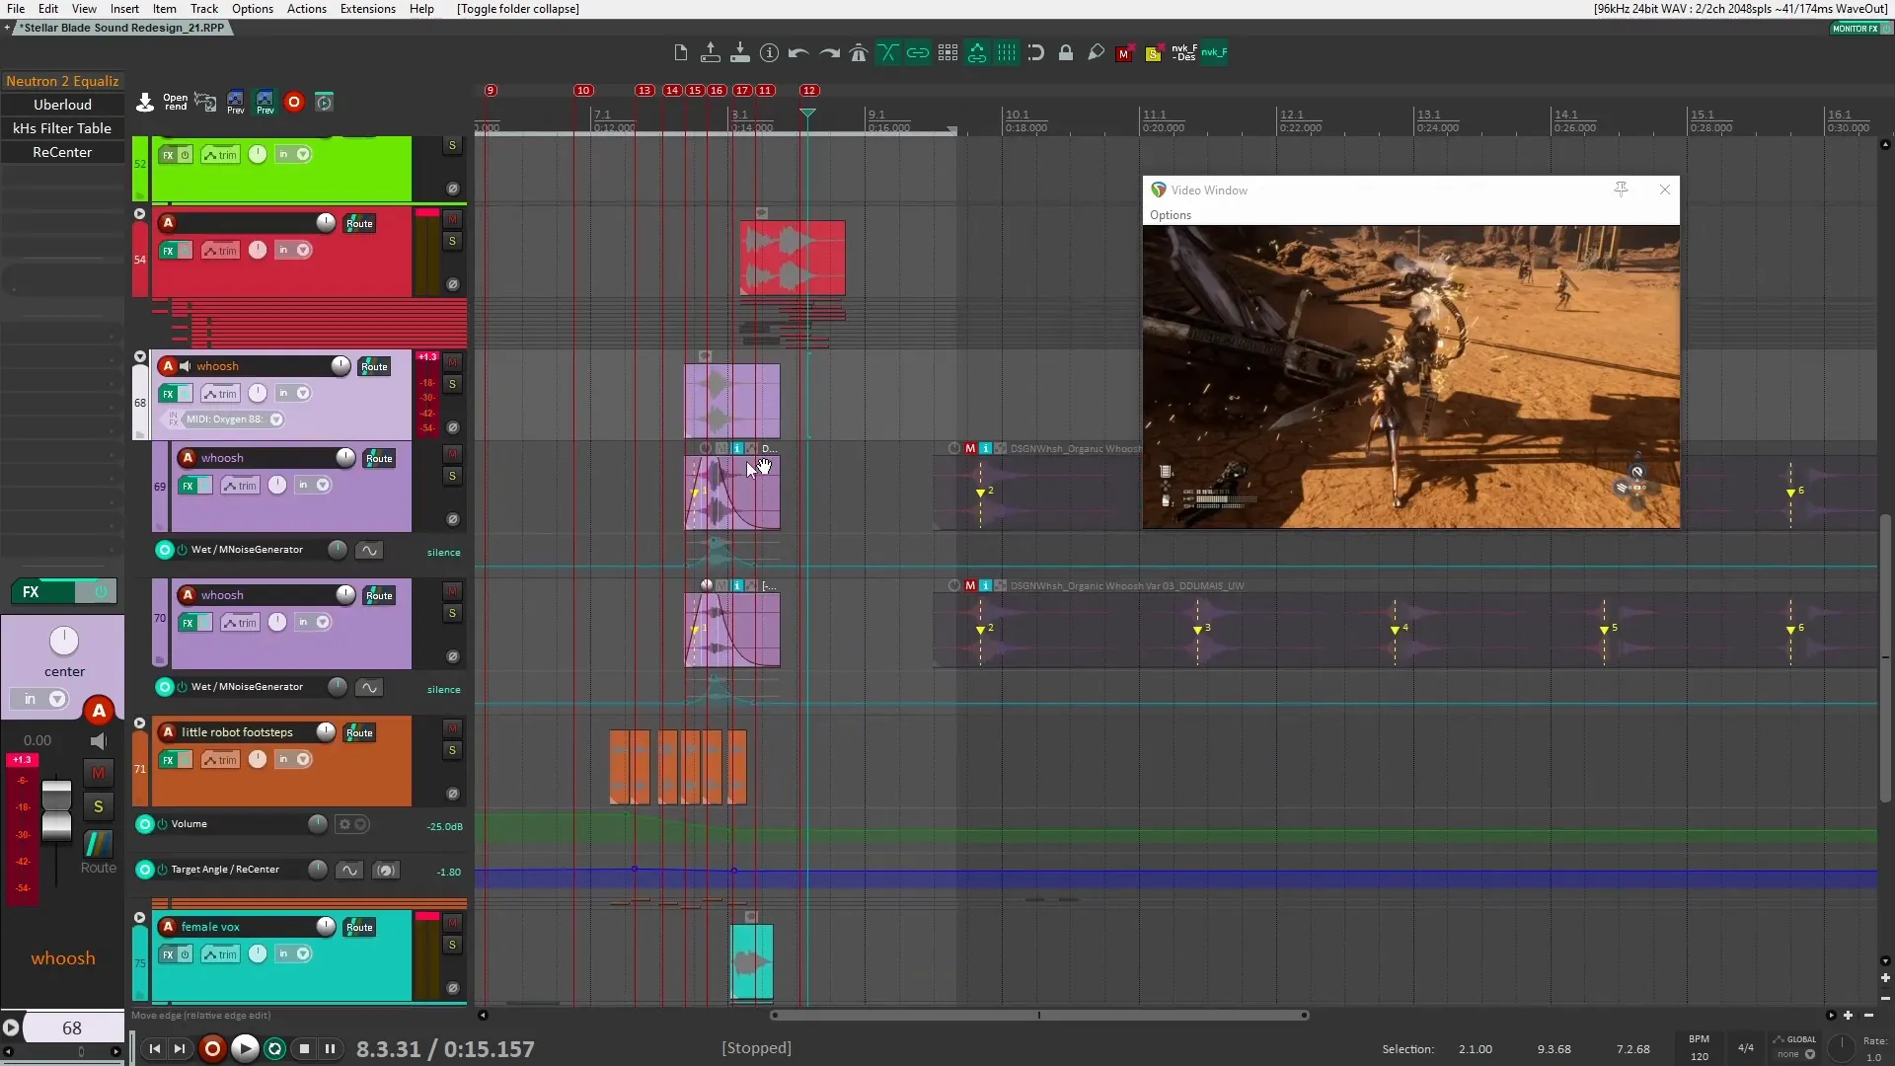Image resolution: width=1895 pixels, height=1066 pixels.
Task: Open the Extensions menu
Action: pos(367,9)
